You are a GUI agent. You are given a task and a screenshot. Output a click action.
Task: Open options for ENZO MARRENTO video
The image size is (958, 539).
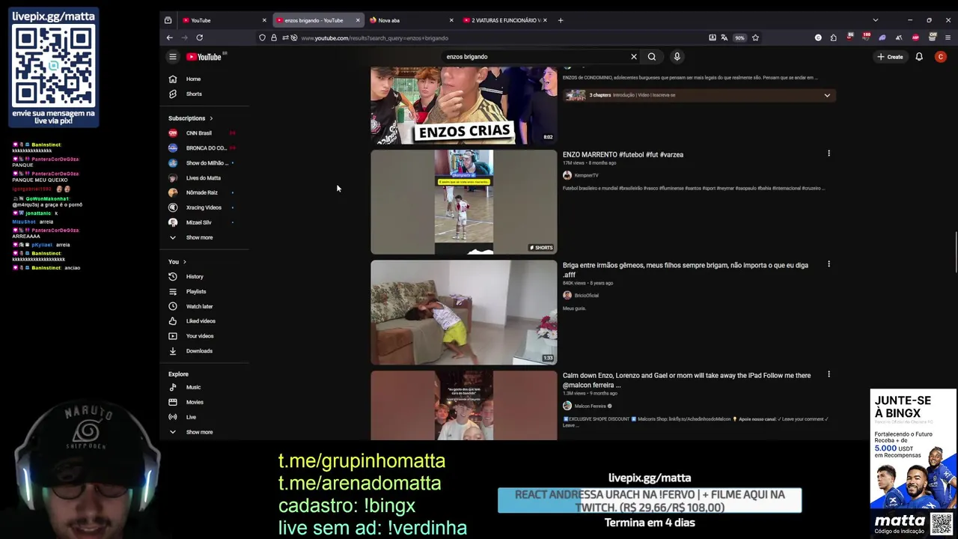(x=829, y=153)
